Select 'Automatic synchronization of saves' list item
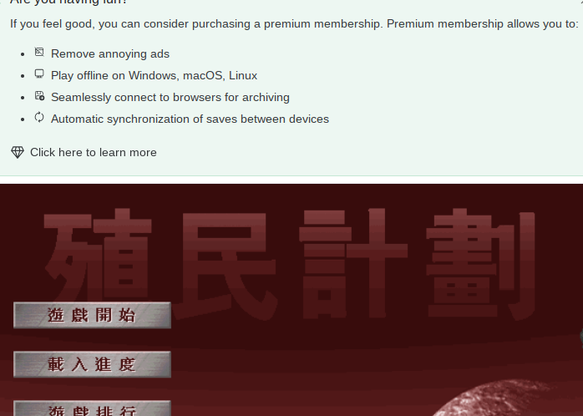 [x=190, y=119]
